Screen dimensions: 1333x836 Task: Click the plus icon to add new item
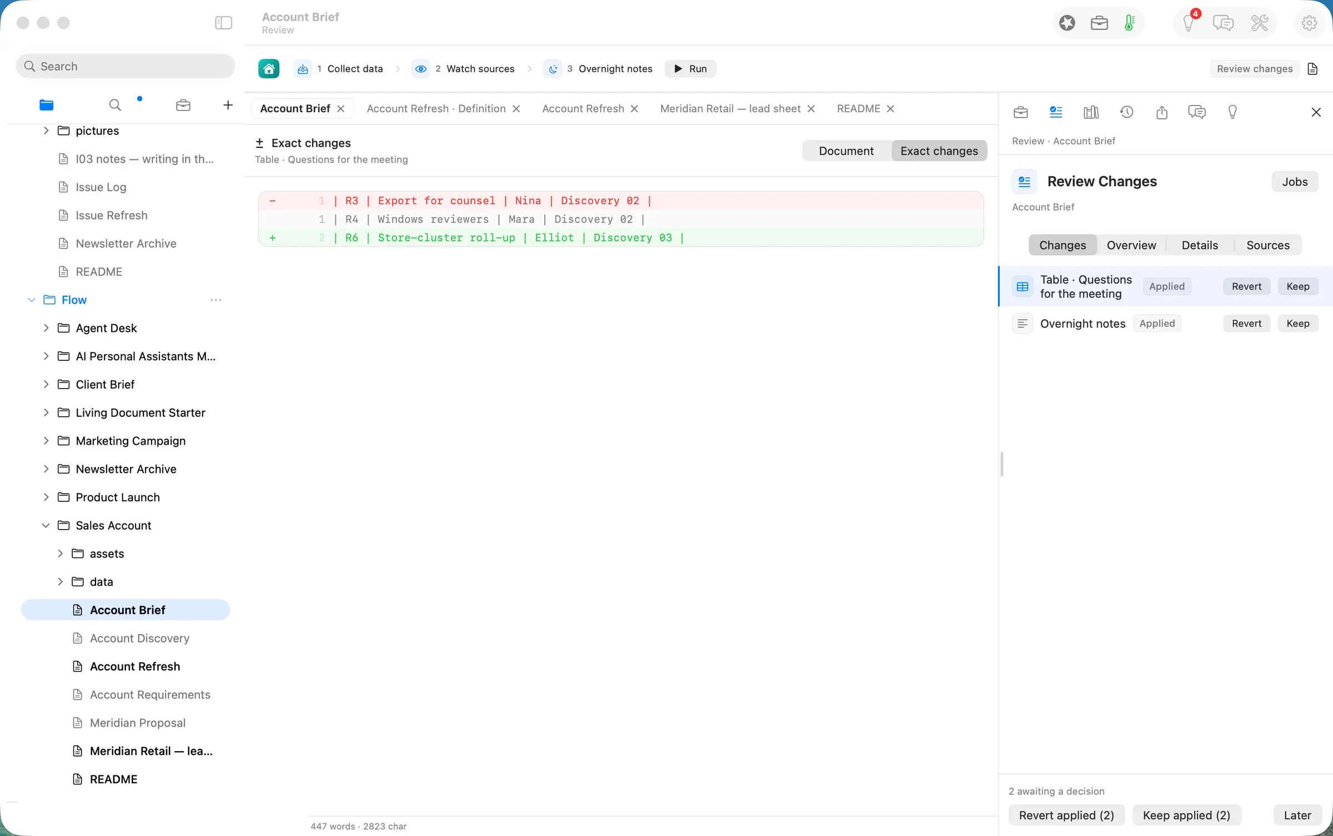coord(228,105)
